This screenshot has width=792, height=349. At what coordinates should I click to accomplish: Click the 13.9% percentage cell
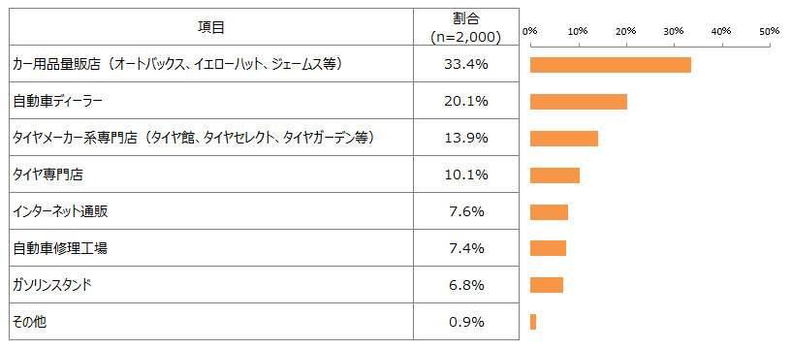pos(465,138)
